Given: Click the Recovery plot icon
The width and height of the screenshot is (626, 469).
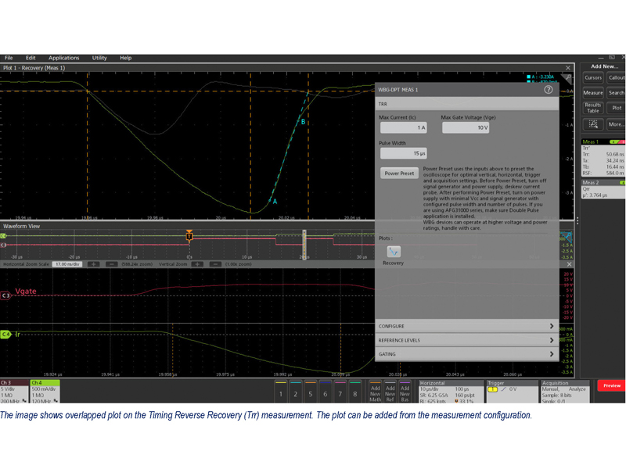Looking at the screenshot, I should click(x=394, y=252).
